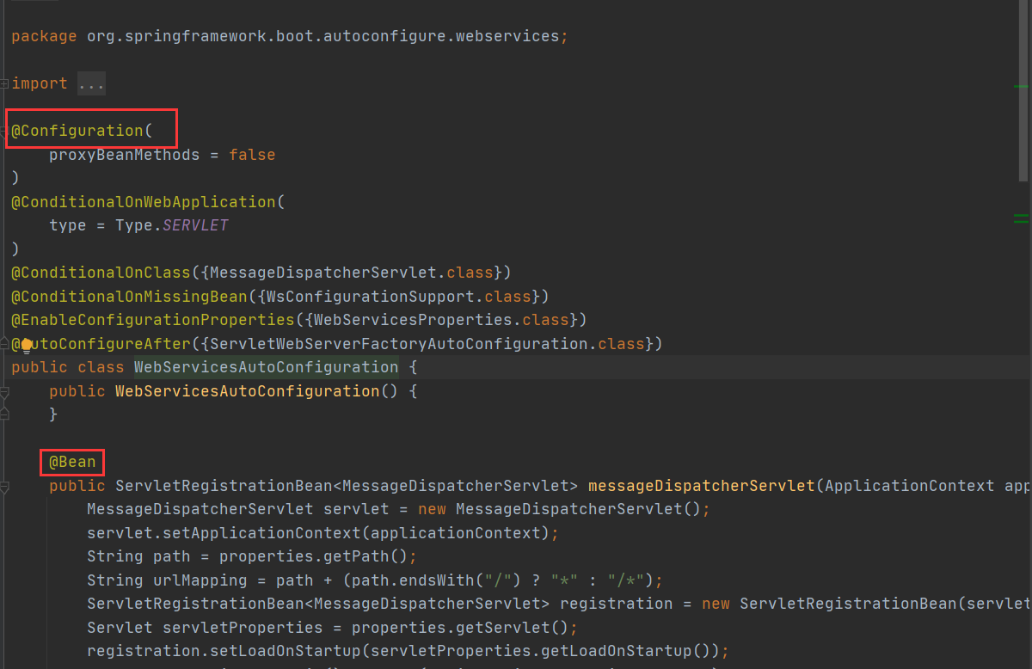Collapse the @Configuration annotation fold marker
1032x669 pixels.
[x=3, y=132]
